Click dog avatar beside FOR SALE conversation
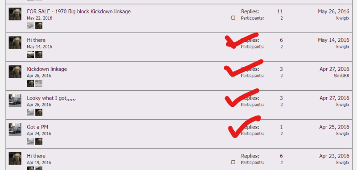Viewport: 357px width, 170px height. click(x=15, y=14)
